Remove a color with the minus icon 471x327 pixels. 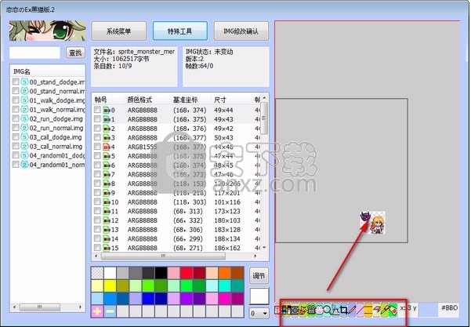coord(110,311)
